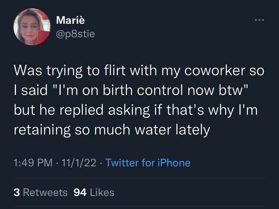
Task: Click the 11/1/22 date
Action: click(x=79, y=163)
